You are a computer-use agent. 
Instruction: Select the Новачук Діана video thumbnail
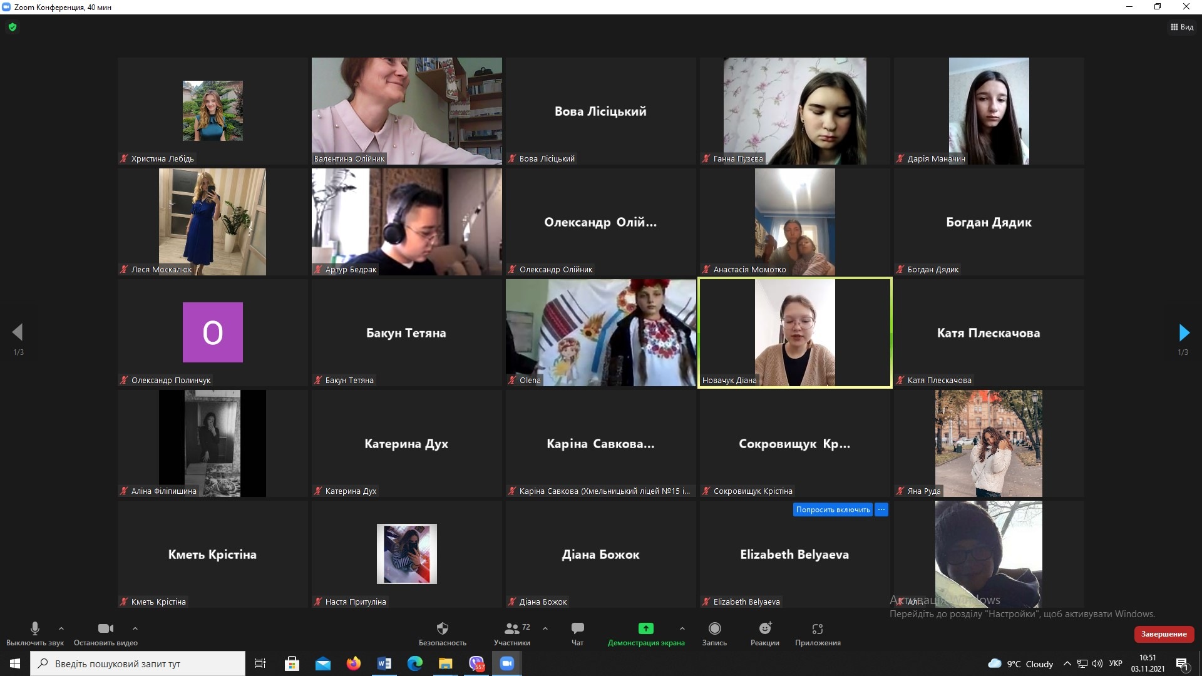point(794,332)
